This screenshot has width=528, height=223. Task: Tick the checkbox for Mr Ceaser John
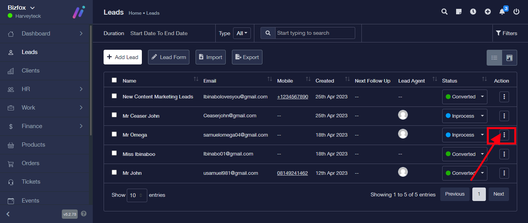coord(114,115)
